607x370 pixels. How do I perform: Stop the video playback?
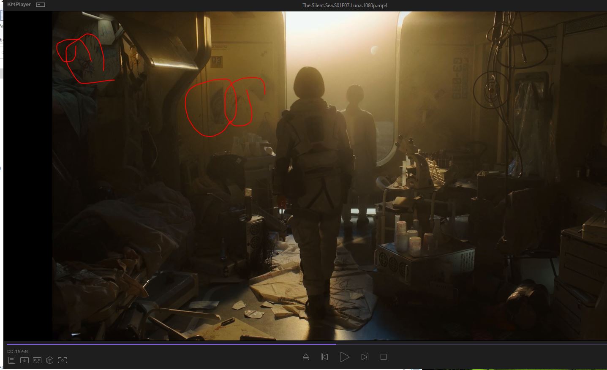(384, 357)
